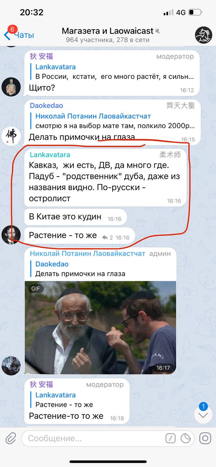Tap the Daokedao sender name
This screenshot has width=216, height=467.
pyautogui.click(x=46, y=105)
